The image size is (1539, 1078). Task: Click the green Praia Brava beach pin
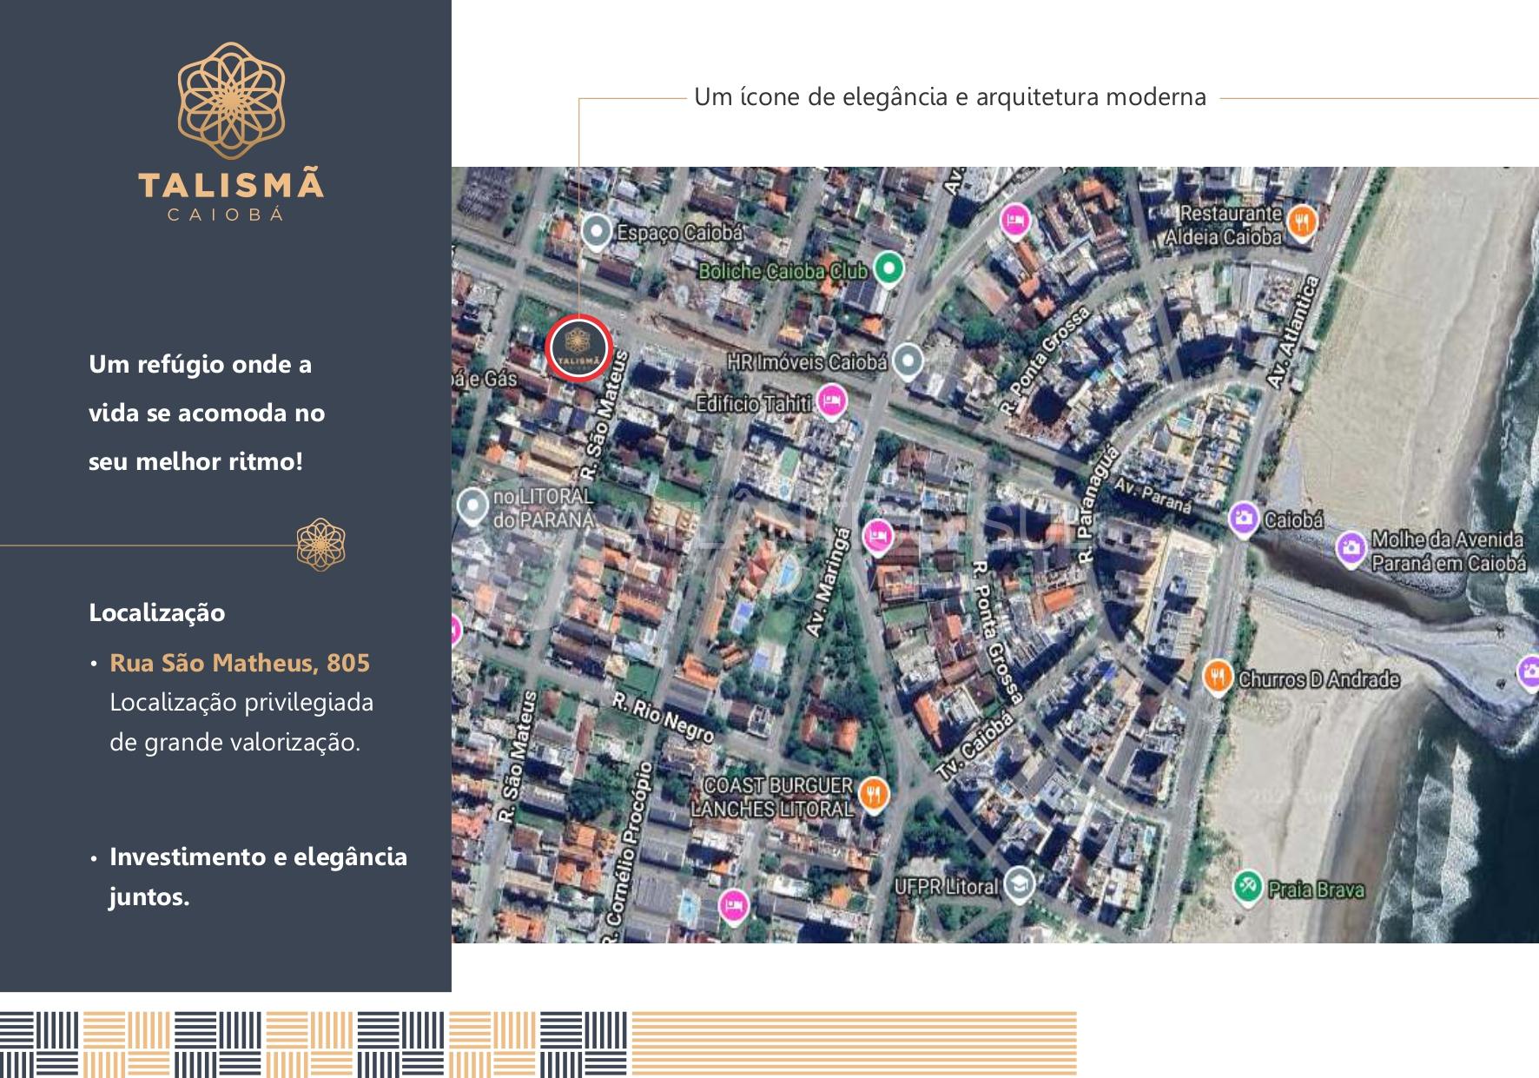coord(1247,886)
